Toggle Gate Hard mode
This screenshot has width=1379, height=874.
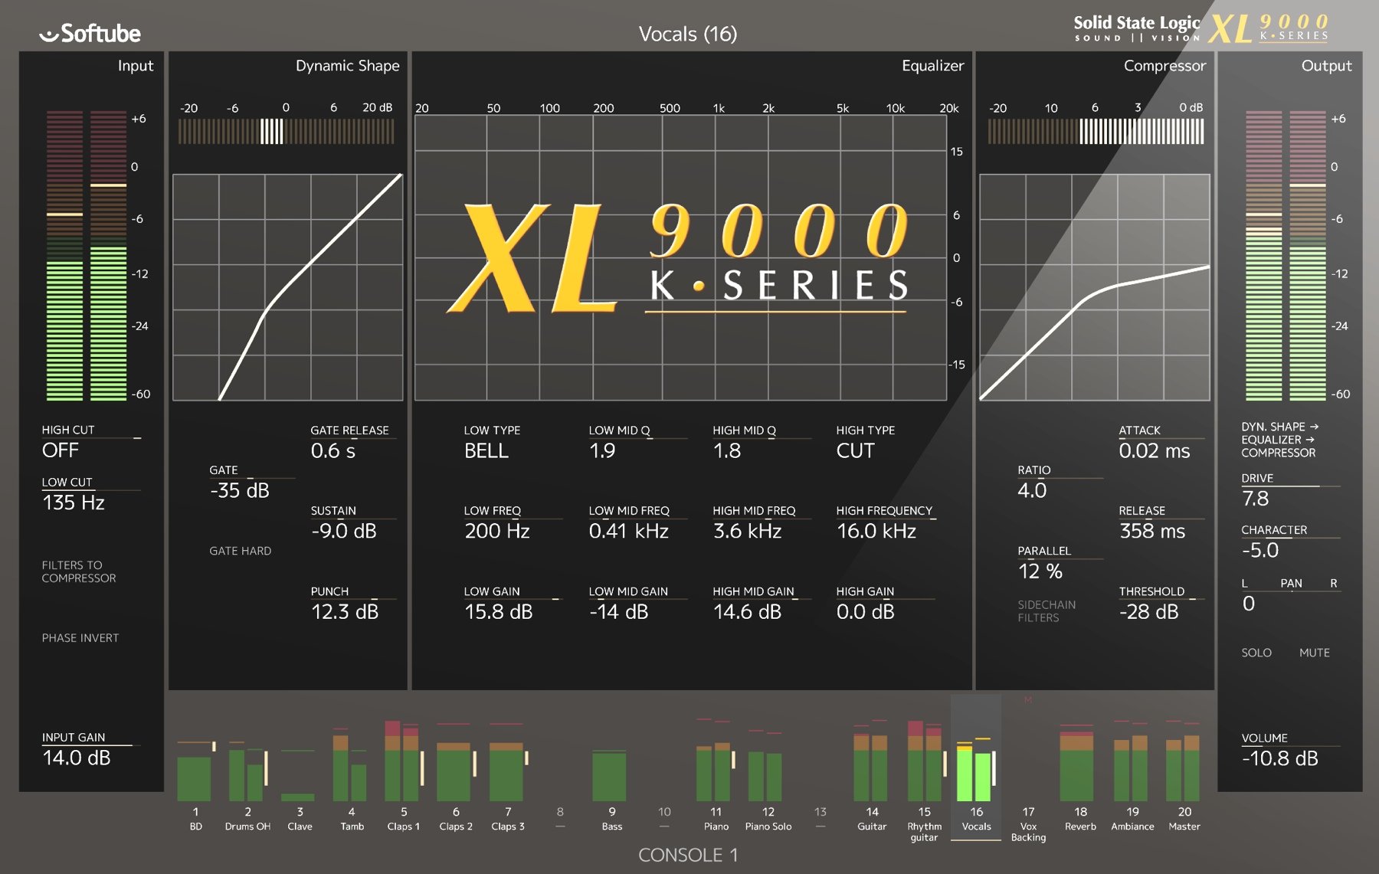pos(240,550)
